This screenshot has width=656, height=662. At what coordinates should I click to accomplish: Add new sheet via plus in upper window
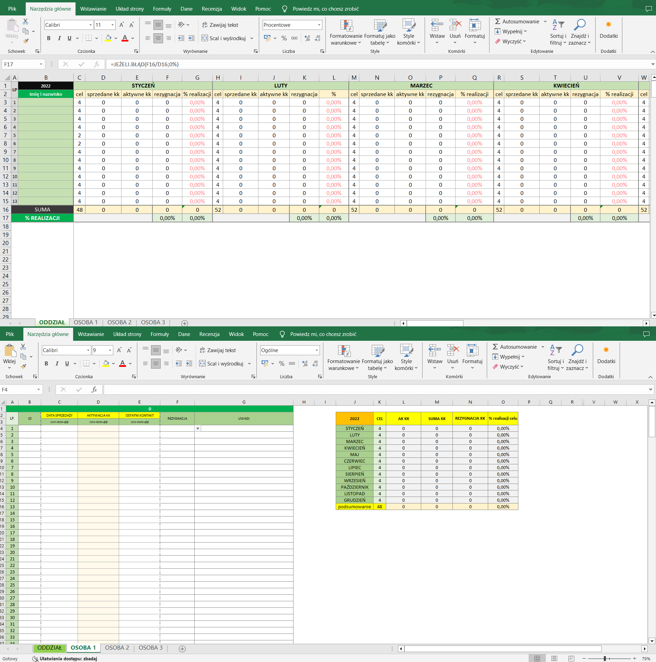[185, 323]
